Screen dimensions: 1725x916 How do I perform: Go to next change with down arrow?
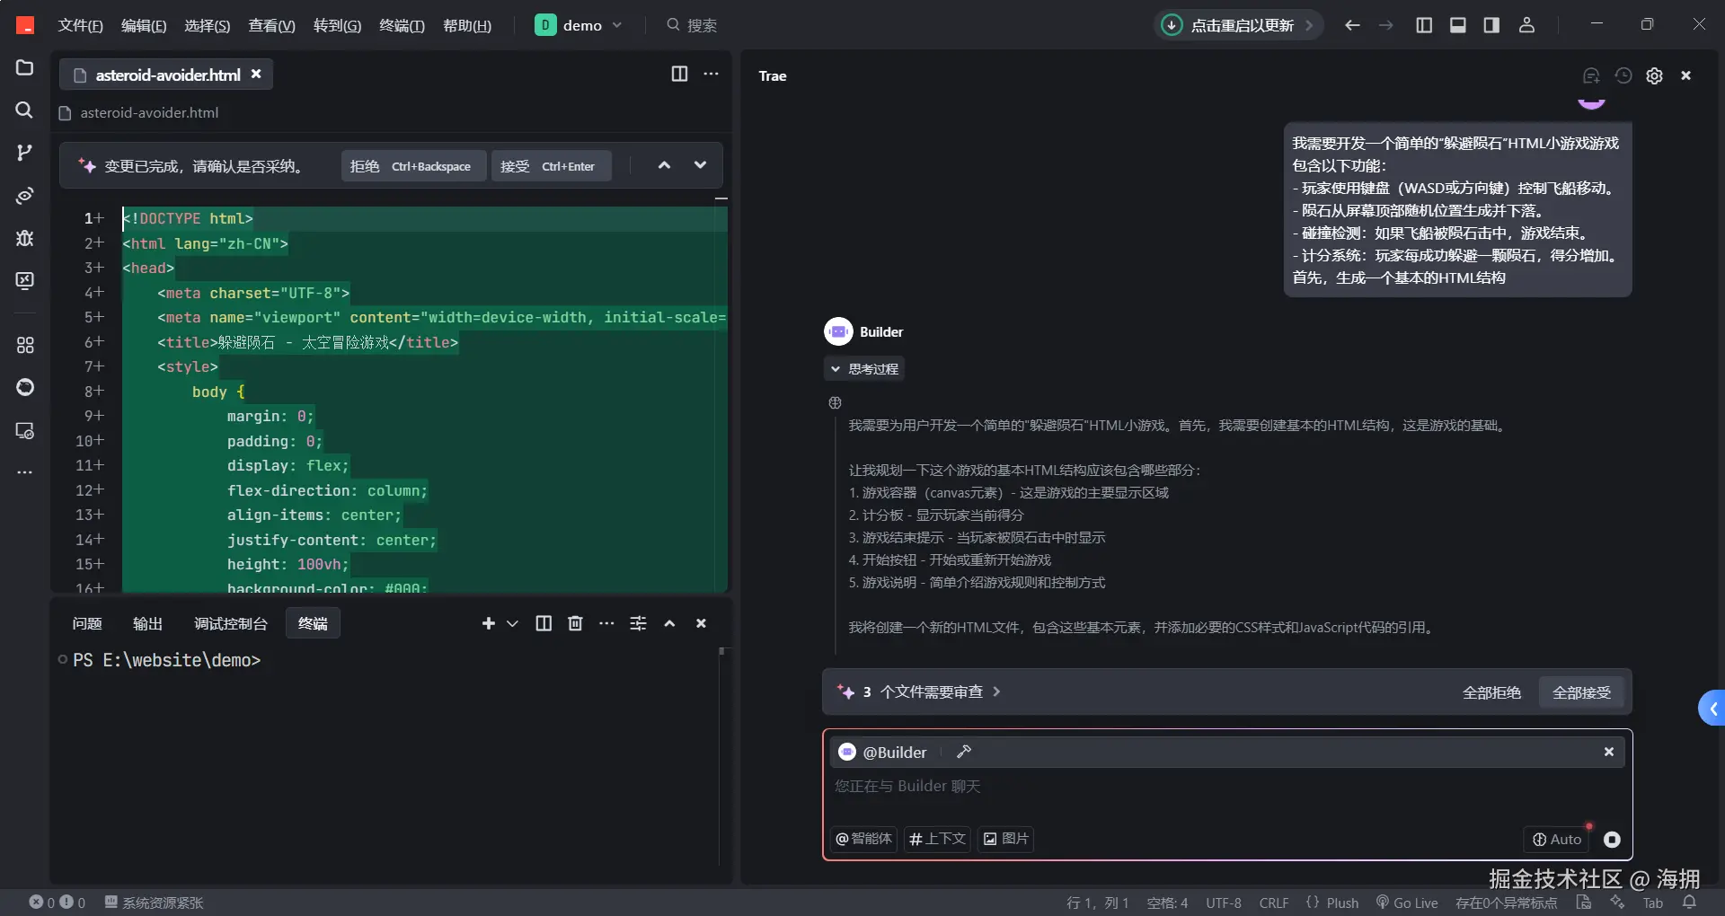700,165
